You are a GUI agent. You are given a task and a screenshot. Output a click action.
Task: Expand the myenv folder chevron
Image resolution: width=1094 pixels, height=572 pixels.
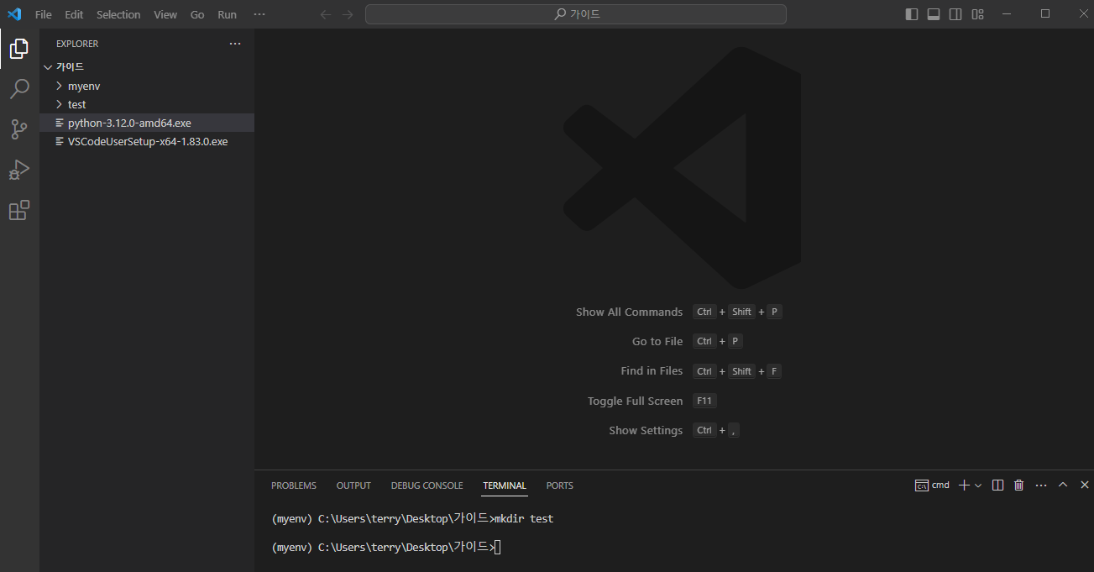[x=59, y=86]
